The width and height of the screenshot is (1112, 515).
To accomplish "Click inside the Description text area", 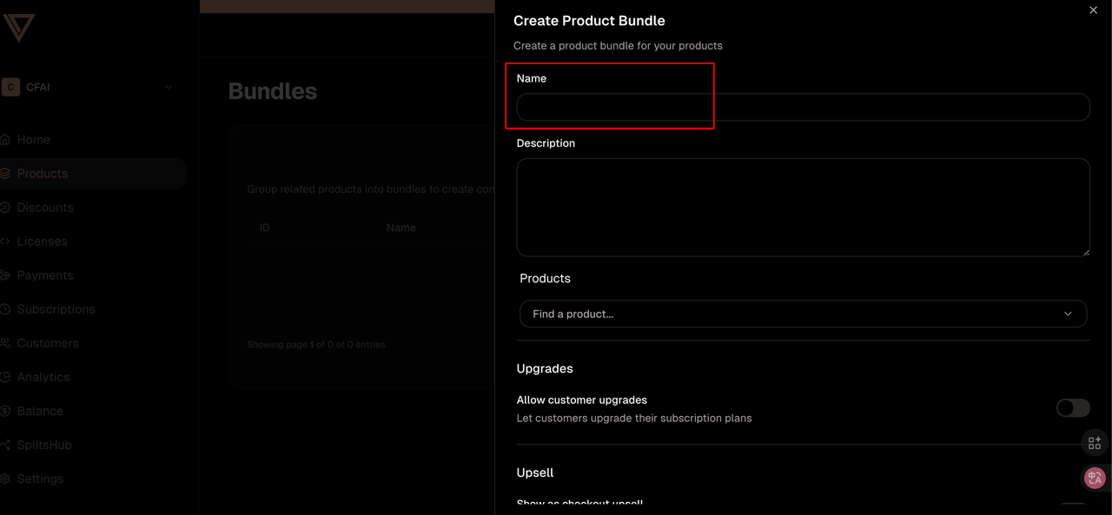I will click(x=802, y=207).
